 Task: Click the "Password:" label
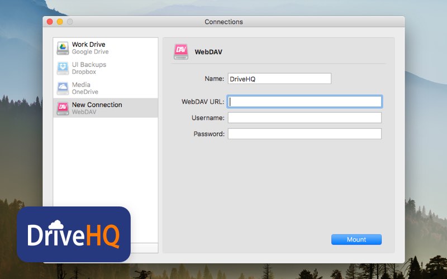pyautogui.click(x=209, y=134)
